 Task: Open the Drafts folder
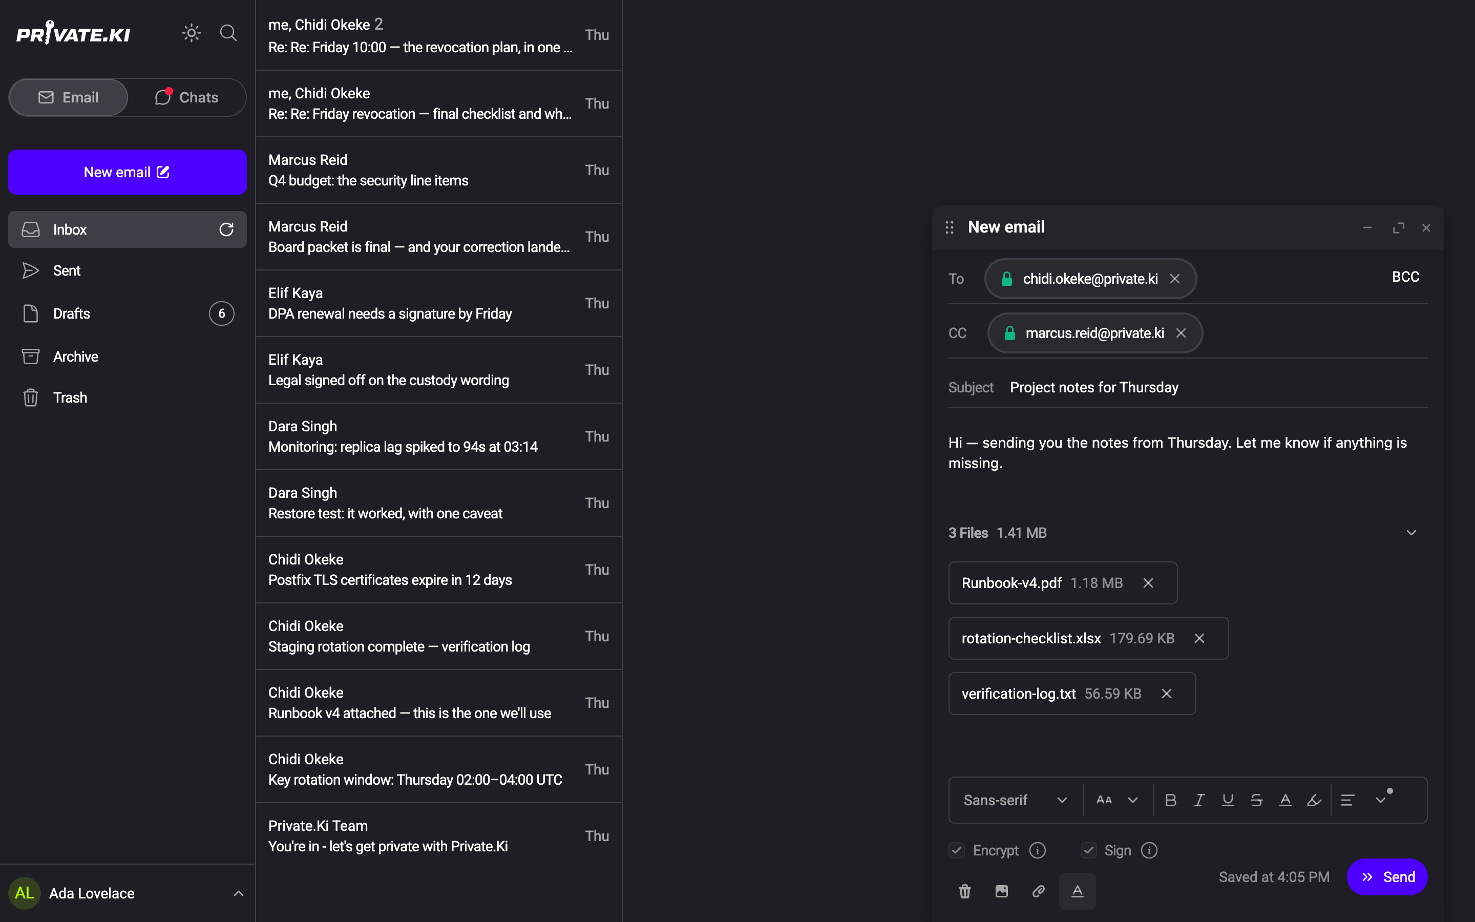coord(128,313)
